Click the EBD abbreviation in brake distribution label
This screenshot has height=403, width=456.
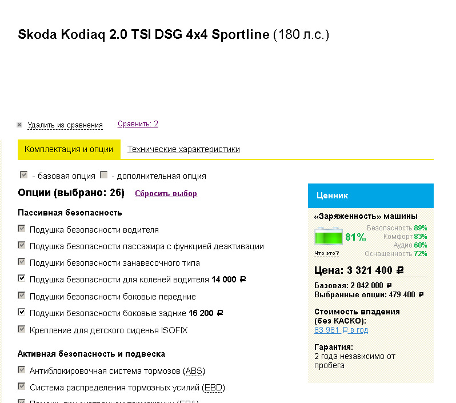pyautogui.click(x=214, y=388)
